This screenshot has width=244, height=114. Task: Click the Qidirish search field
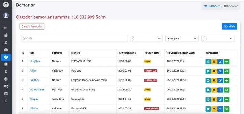point(74,39)
